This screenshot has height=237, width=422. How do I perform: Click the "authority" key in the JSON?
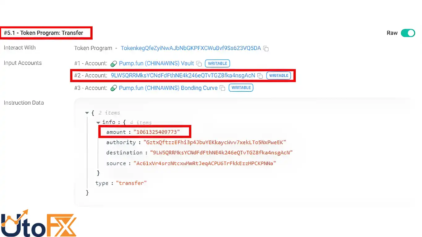click(x=121, y=142)
